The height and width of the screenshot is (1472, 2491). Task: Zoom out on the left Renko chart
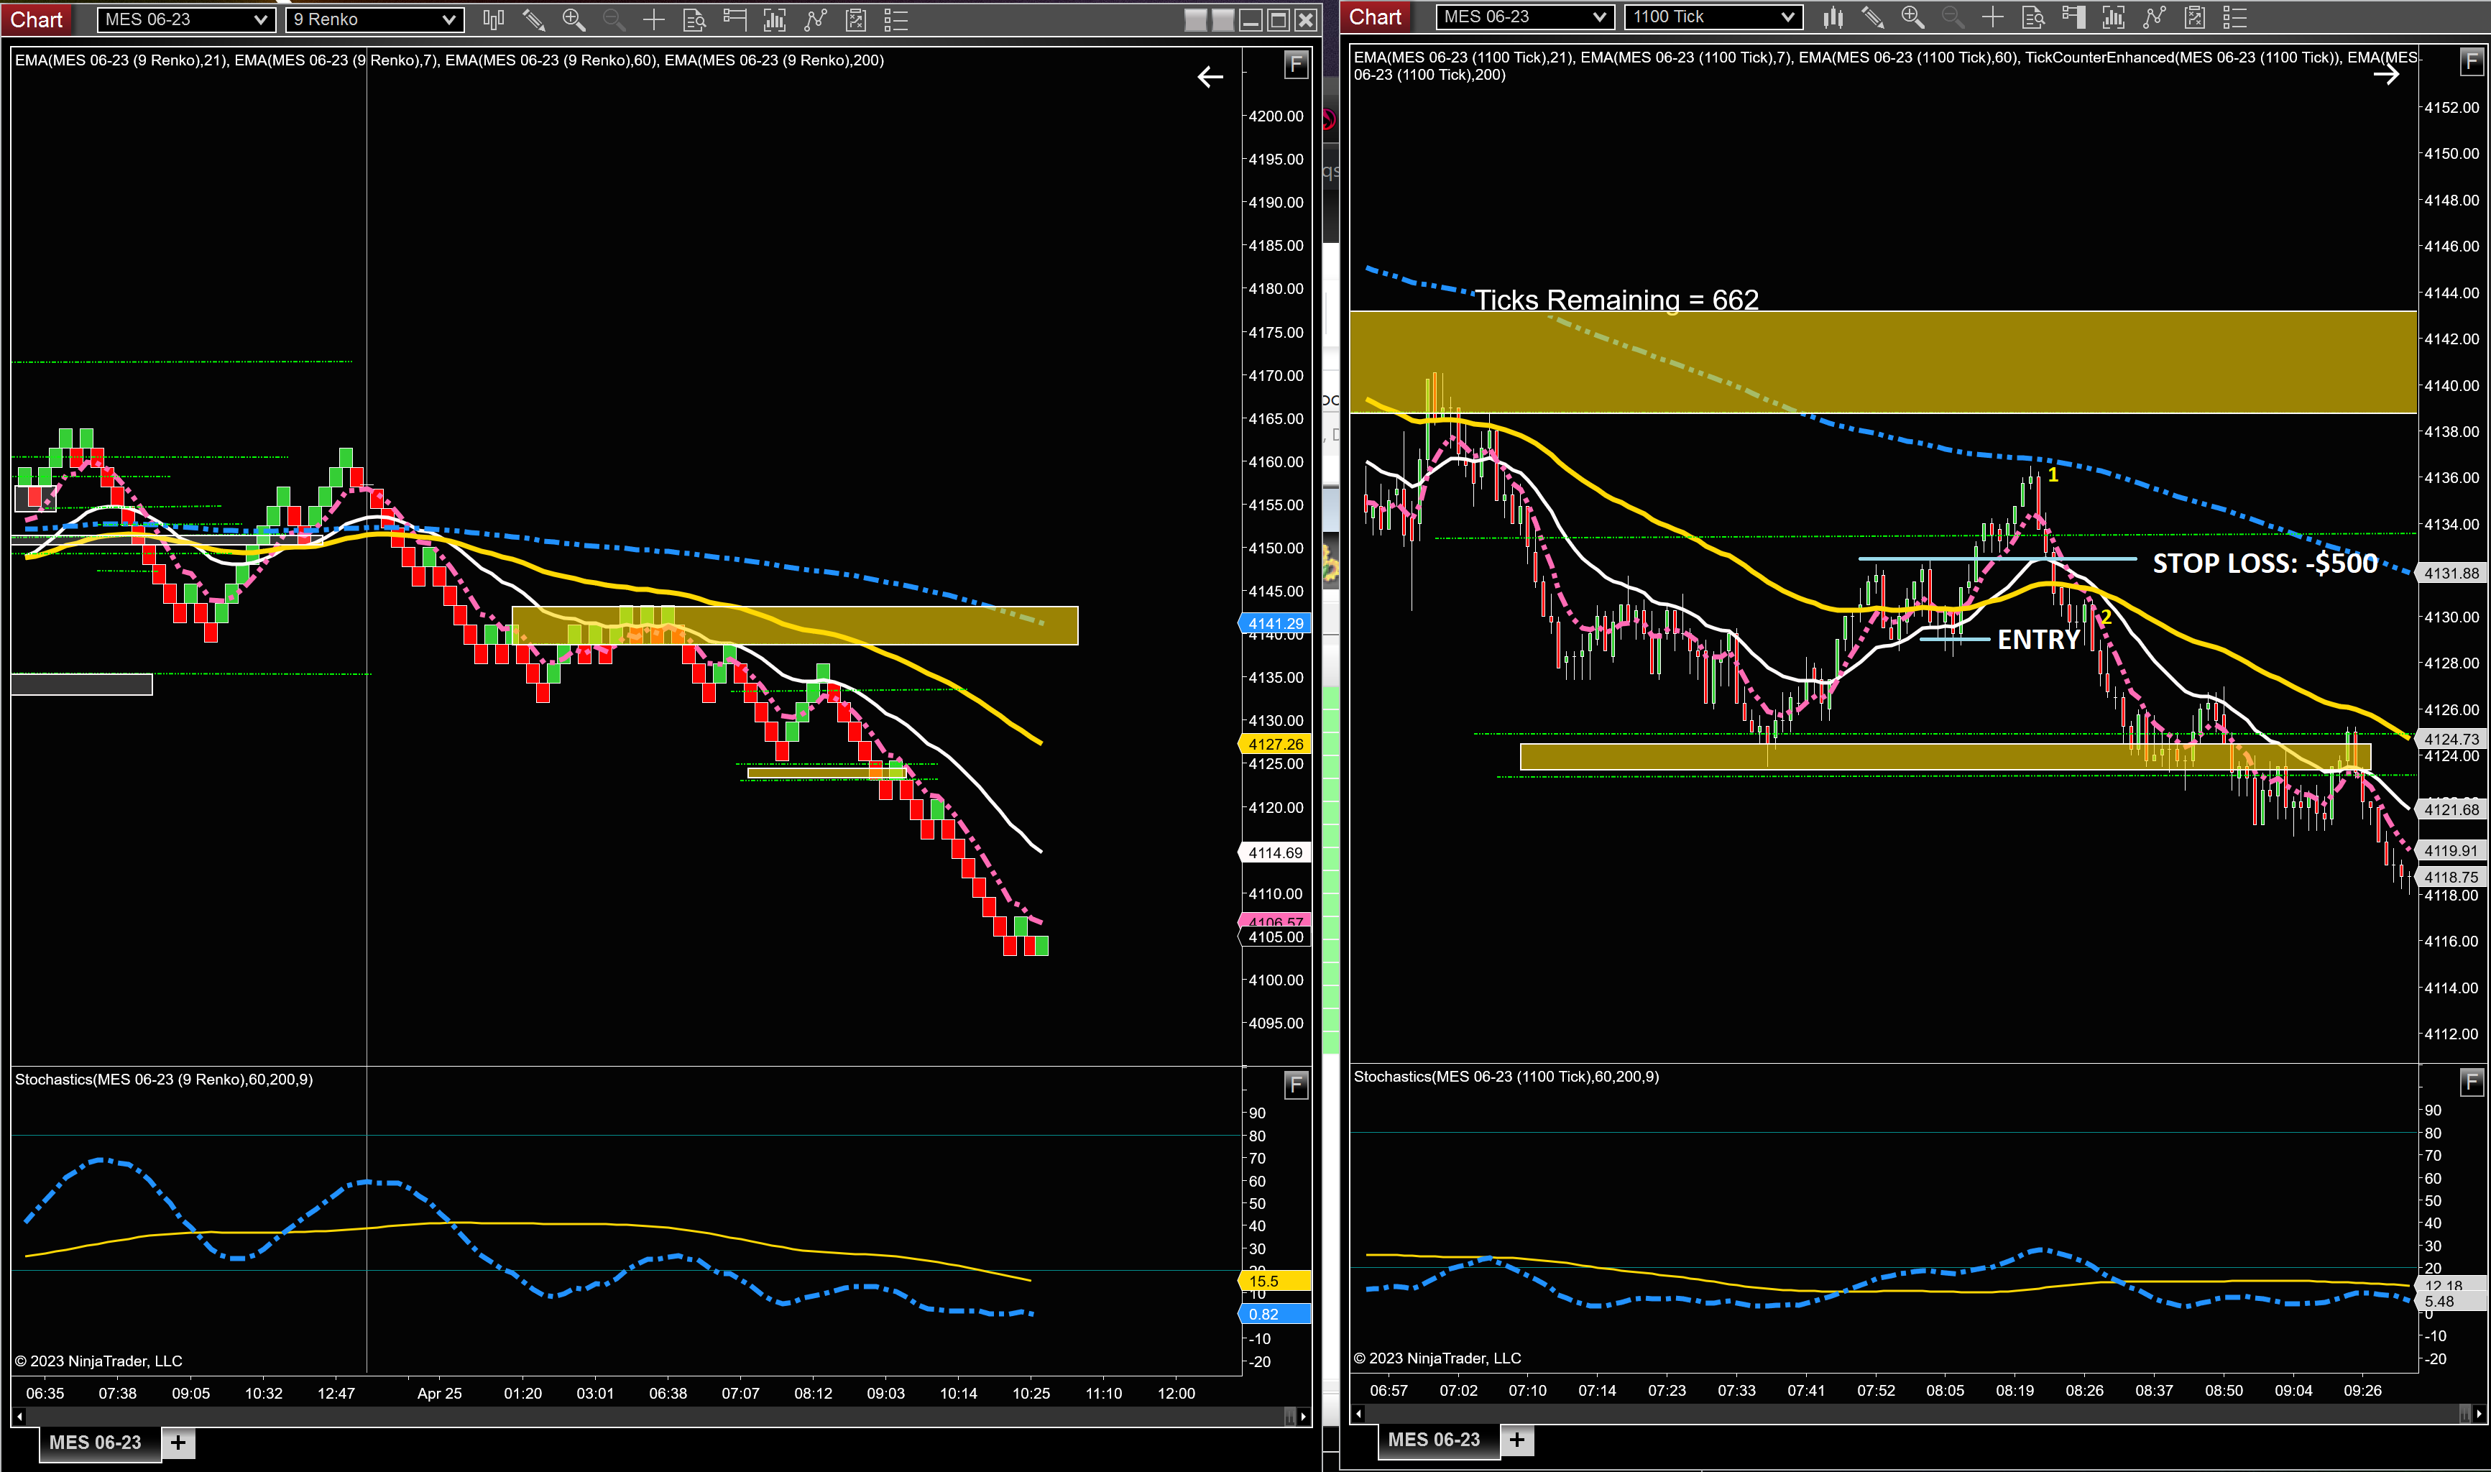614,20
